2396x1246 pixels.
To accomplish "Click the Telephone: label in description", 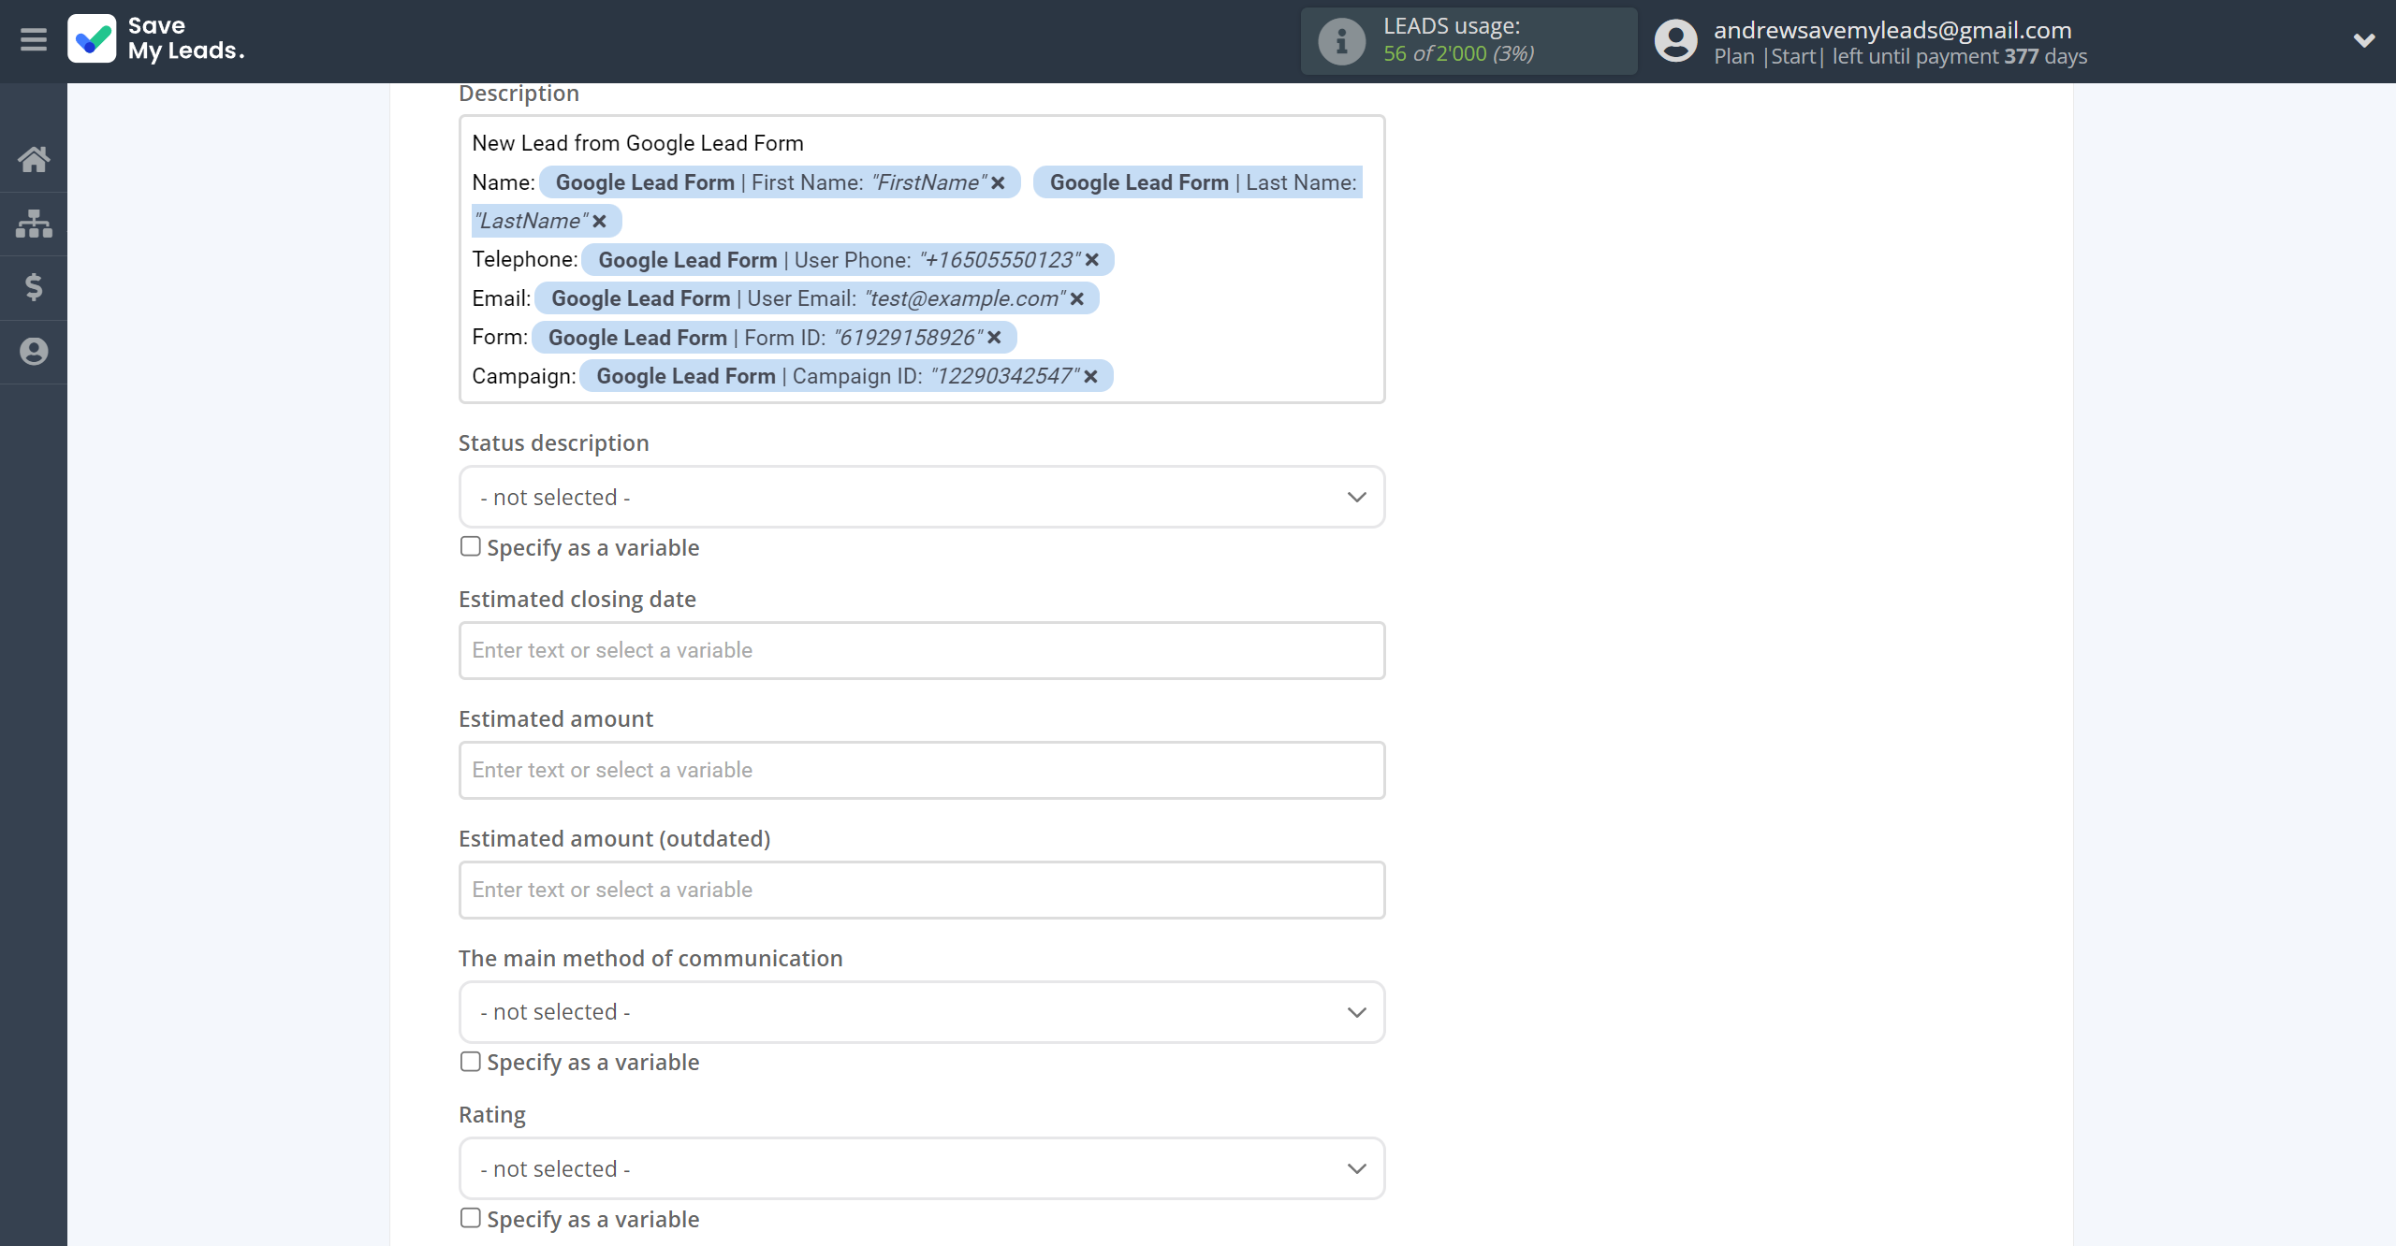I will (525, 259).
